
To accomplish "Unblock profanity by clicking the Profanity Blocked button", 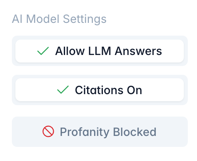I will pos(100,132).
